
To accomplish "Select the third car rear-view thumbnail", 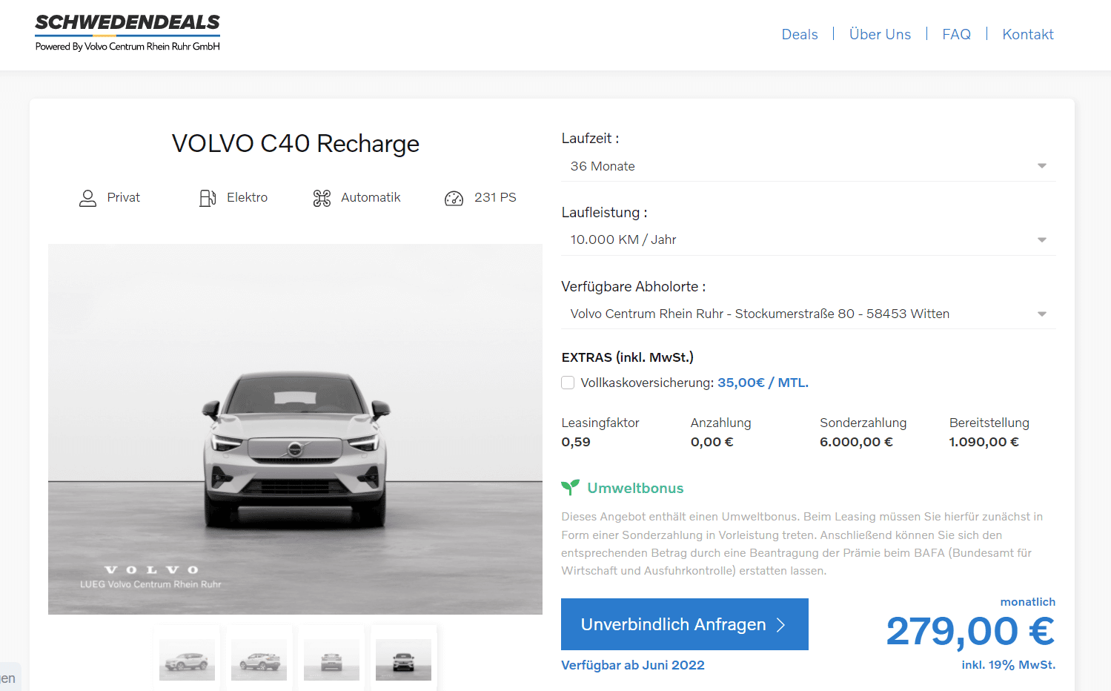I will [331, 659].
